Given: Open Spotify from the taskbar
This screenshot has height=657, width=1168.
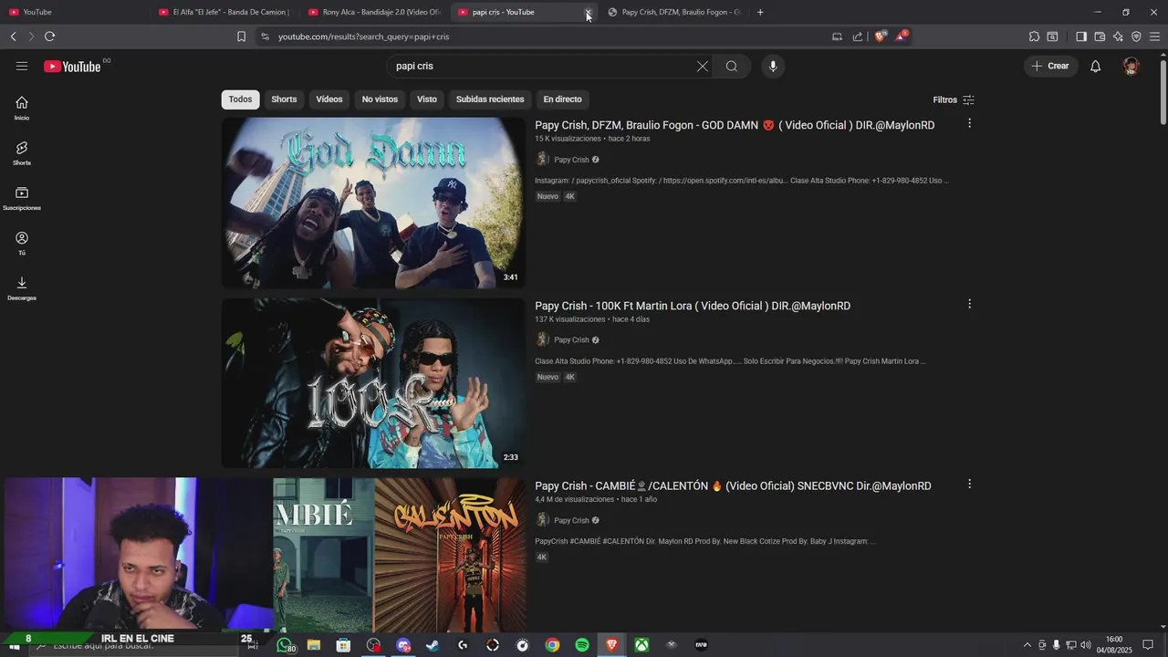Looking at the screenshot, I should click(582, 645).
